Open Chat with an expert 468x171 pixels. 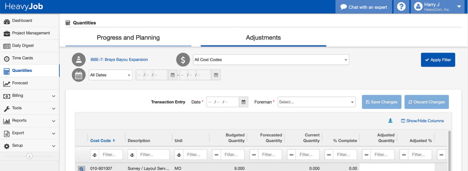[x=364, y=7]
